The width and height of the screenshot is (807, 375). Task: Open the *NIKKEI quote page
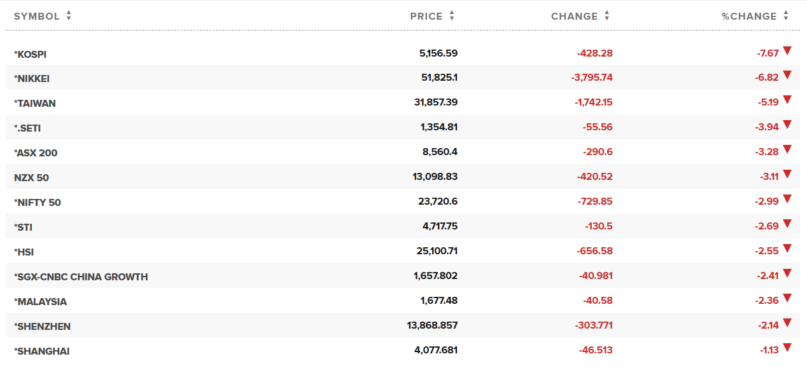32,79
